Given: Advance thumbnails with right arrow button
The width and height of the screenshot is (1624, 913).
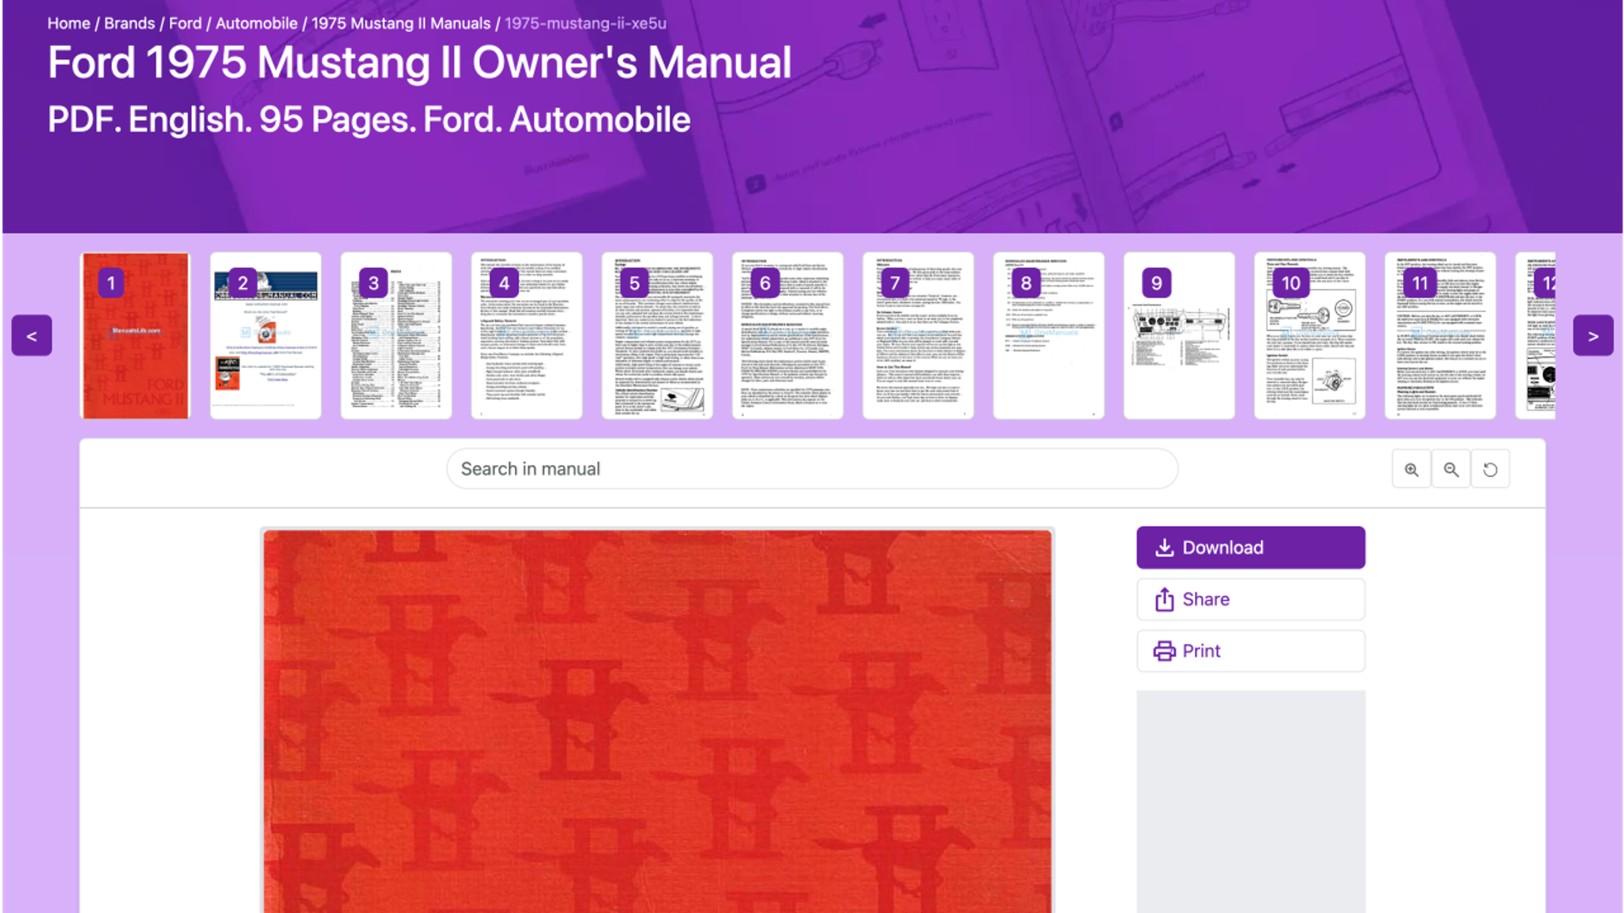Looking at the screenshot, I should pyautogui.click(x=1593, y=336).
